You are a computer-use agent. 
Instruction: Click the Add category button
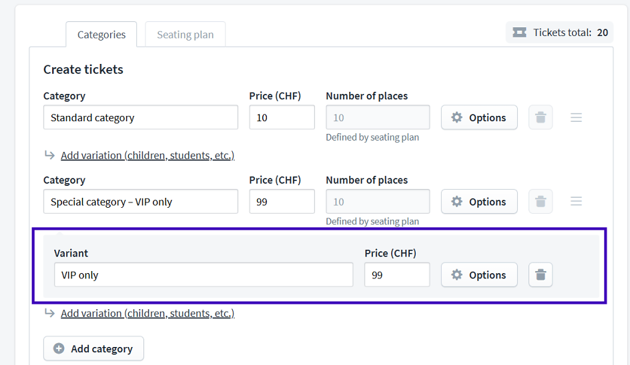point(93,348)
